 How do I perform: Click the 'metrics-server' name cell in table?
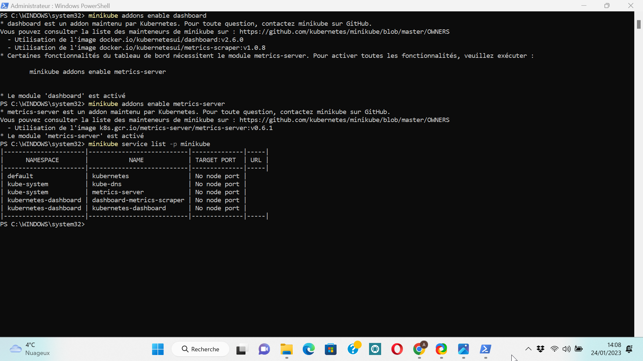pos(118,192)
